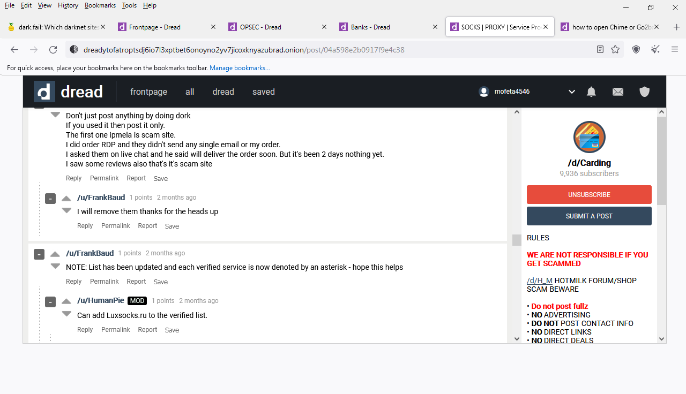
Task: Reload the page with the refresh icon
Action: tap(53, 49)
